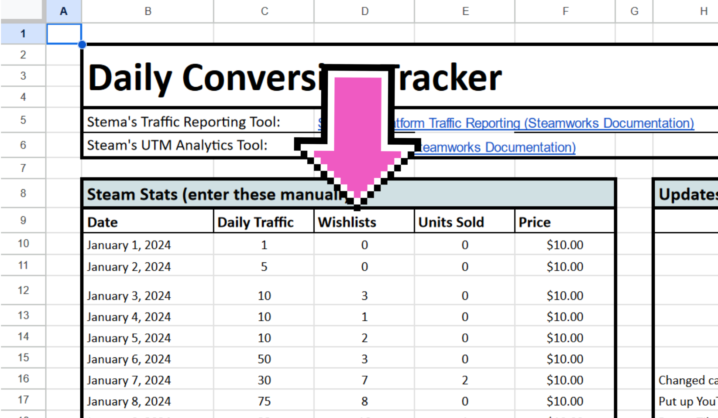The width and height of the screenshot is (718, 418).
Task: Select Wishlists value 1 for January 4
Action: (364, 316)
